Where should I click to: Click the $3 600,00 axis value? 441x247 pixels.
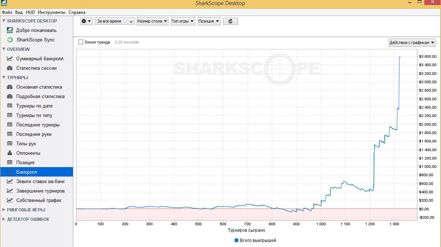tap(427, 57)
